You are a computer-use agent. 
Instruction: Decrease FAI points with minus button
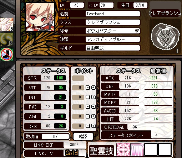88,107
